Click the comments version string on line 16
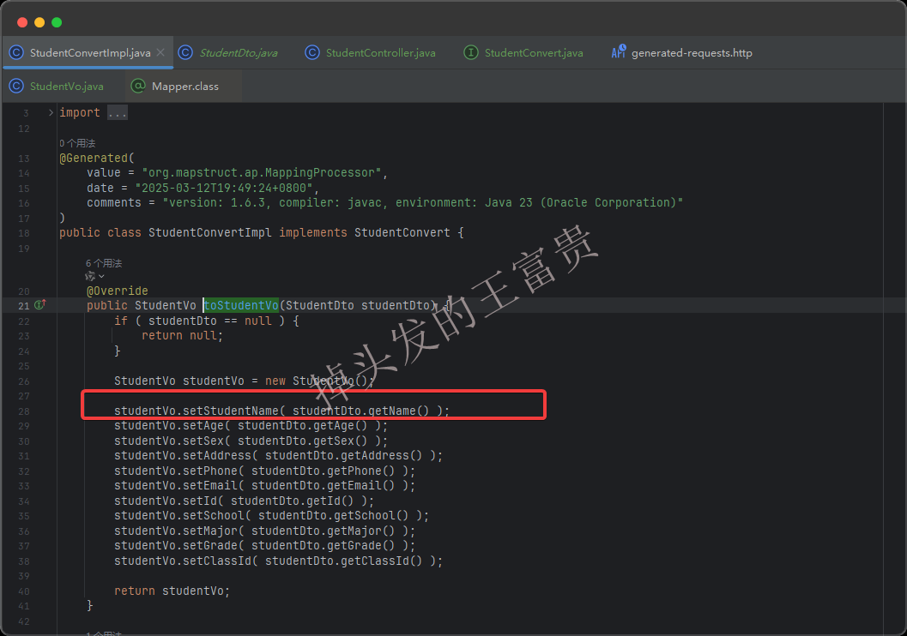The image size is (907, 636). coord(423,203)
